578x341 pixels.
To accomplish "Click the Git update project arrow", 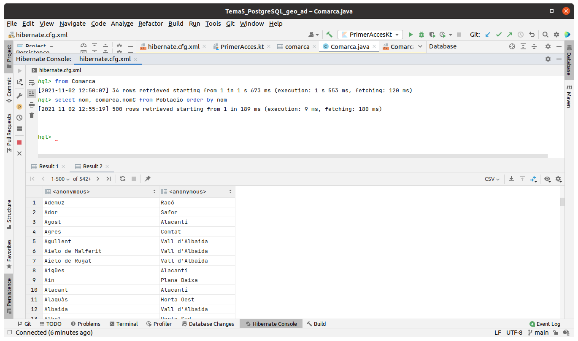I will pos(488,35).
